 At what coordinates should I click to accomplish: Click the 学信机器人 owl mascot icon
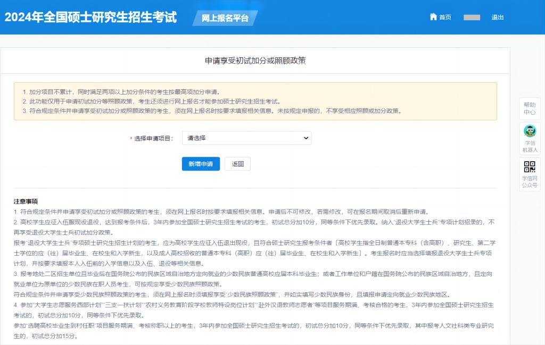click(x=530, y=131)
